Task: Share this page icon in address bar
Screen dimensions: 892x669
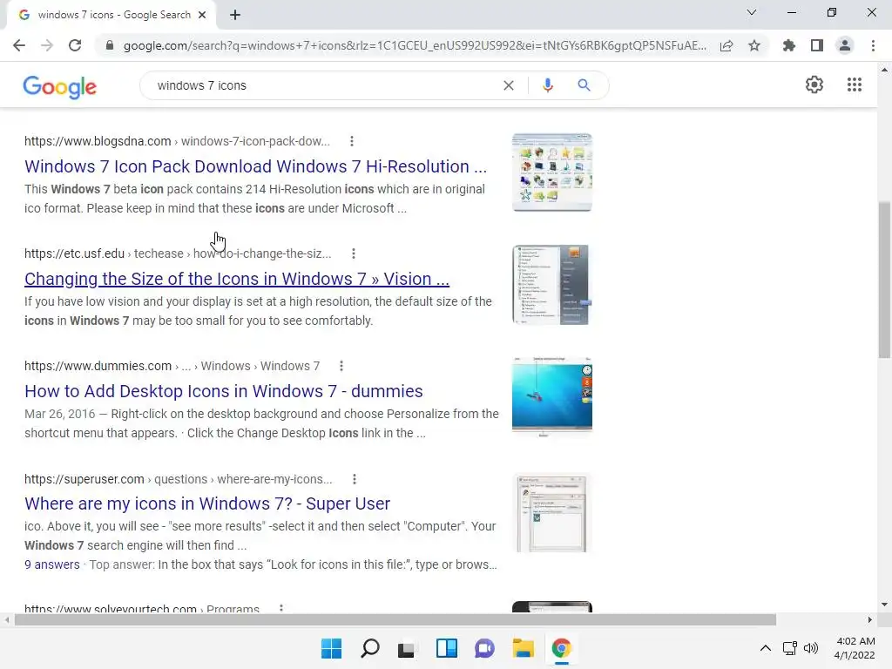Action: pos(726,45)
